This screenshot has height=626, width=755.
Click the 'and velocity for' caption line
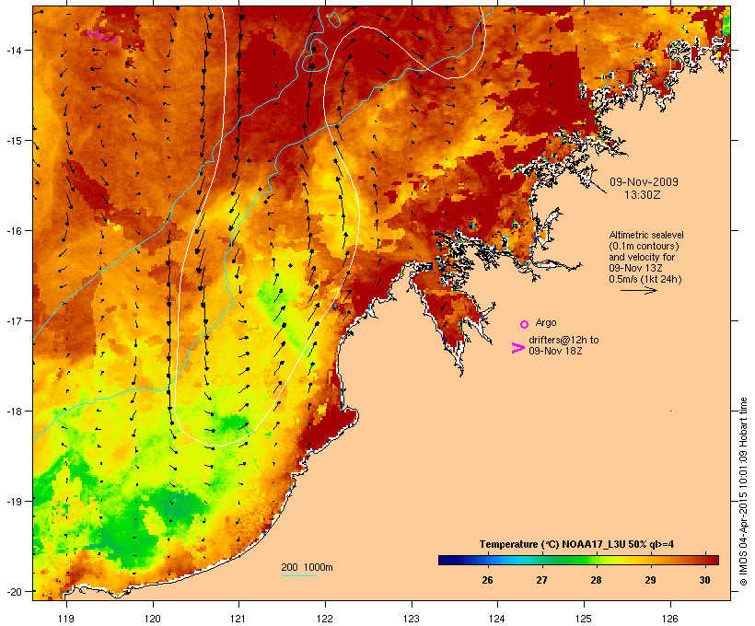click(x=642, y=257)
